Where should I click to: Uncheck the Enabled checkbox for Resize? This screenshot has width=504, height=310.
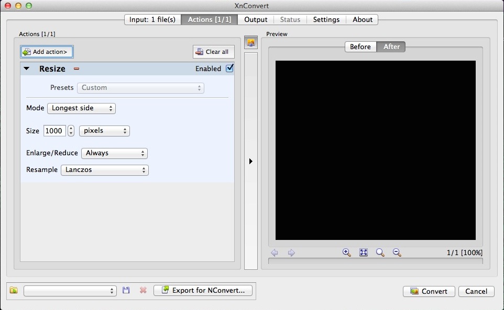click(x=229, y=68)
